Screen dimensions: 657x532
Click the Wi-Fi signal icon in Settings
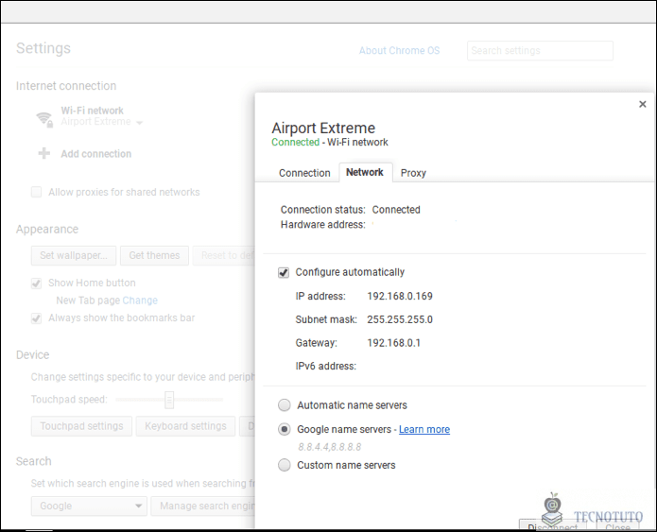point(44,119)
